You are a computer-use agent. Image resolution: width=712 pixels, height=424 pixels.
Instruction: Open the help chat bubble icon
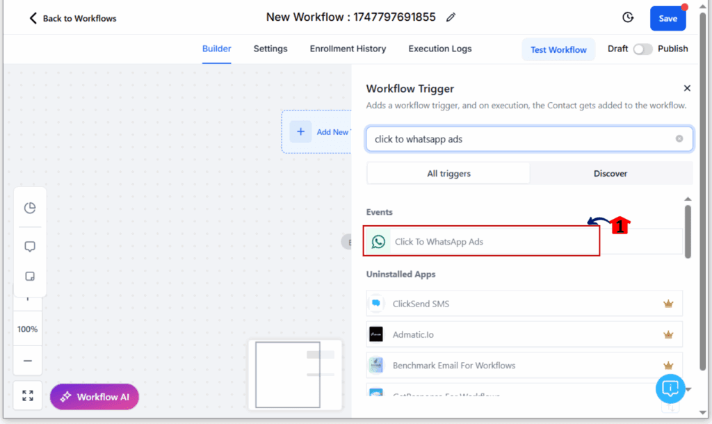670,389
